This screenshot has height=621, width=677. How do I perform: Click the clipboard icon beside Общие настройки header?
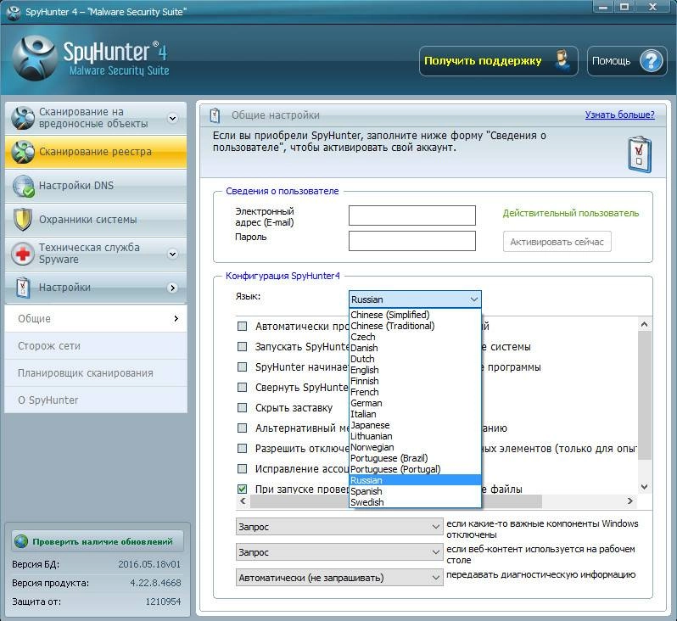(x=215, y=115)
